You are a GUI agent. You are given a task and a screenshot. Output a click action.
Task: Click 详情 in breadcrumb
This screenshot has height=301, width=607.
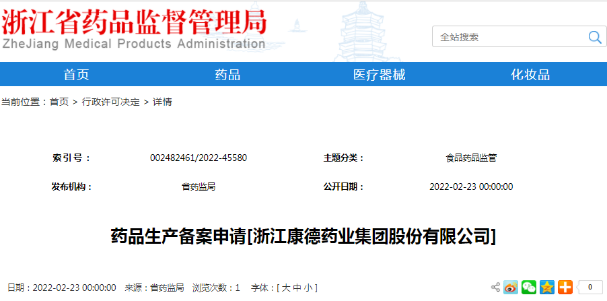tap(162, 102)
